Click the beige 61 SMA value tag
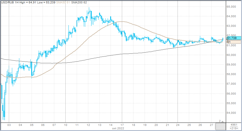Screen dimensions: 242x131 (x=232, y=42)
